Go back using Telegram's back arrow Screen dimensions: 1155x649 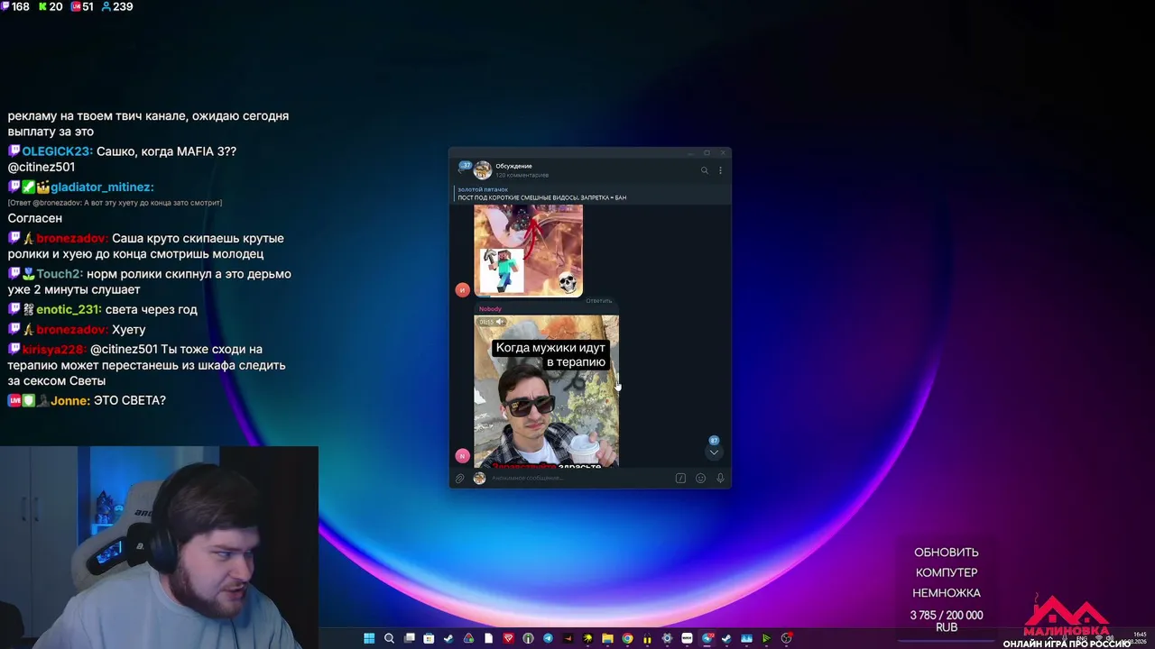tap(461, 169)
